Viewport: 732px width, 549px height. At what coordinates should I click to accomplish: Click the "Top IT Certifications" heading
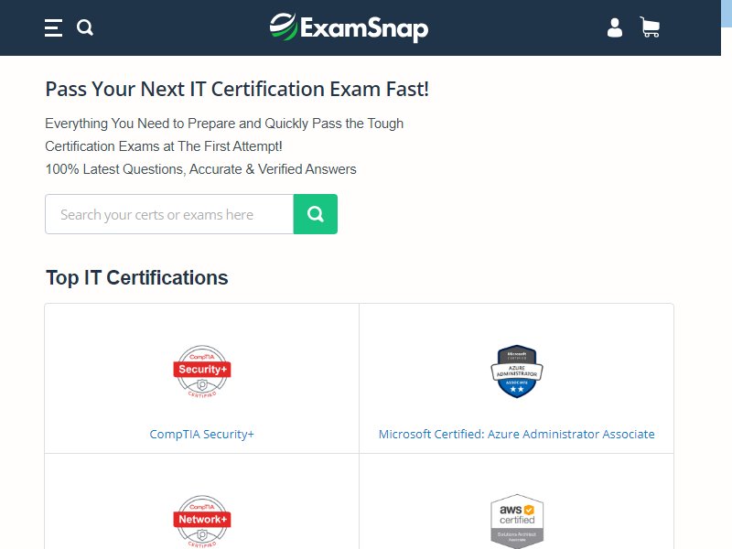(x=136, y=278)
